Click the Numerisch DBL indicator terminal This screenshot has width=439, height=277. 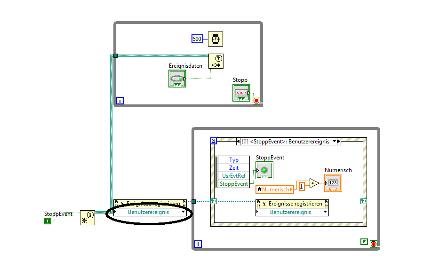(x=333, y=183)
